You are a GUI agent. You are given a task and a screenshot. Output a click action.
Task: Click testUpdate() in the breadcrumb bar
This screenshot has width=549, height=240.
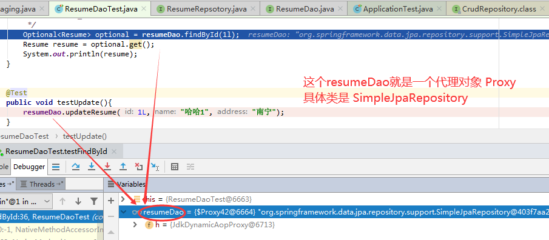click(x=85, y=136)
